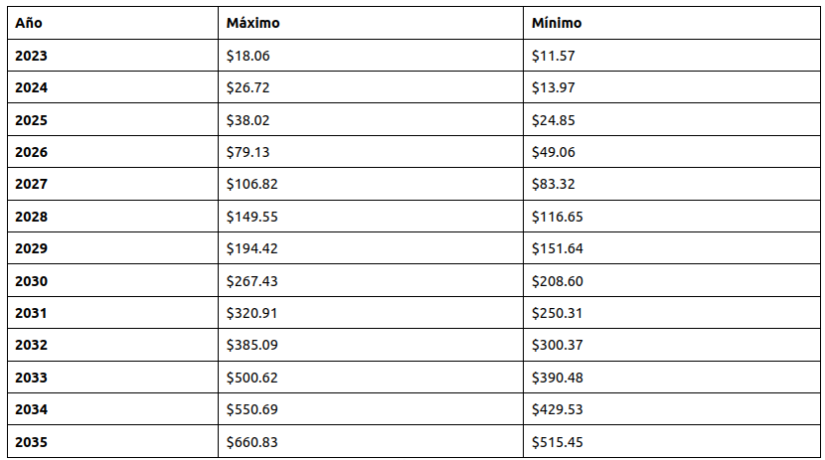Screen dimensions: 825x460
Task: Click the $11.57 minimum value
Action: tap(554, 56)
